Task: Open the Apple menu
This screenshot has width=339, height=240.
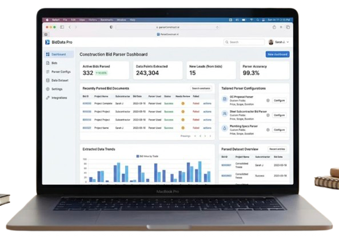Action: [47, 20]
